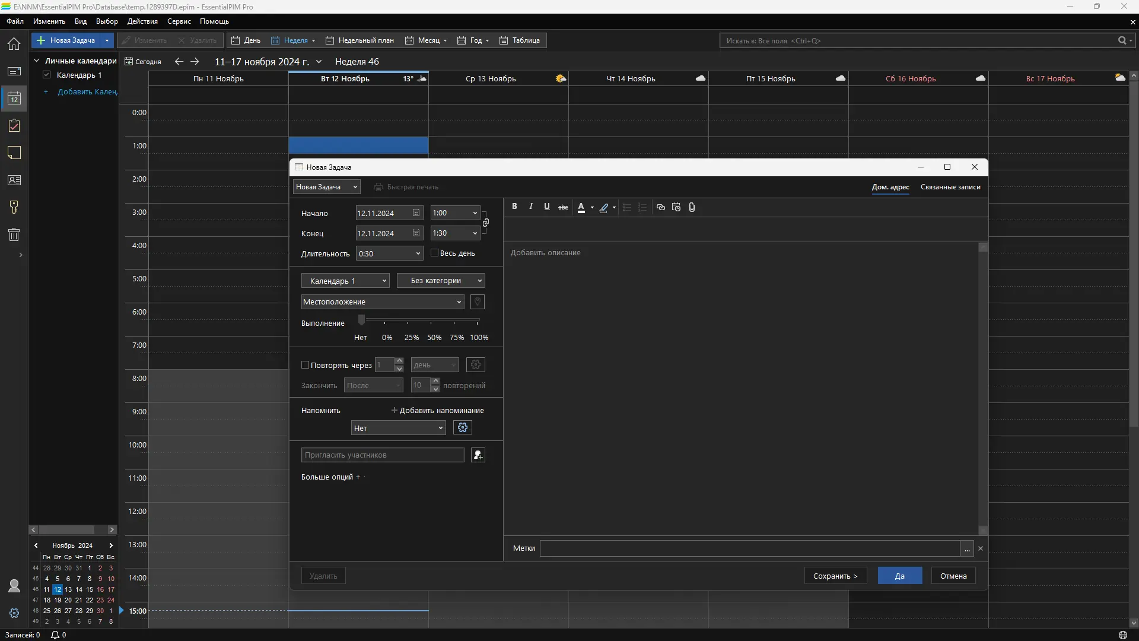
Task: Click the attach file paperclip icon
Action: click(692, 207)
